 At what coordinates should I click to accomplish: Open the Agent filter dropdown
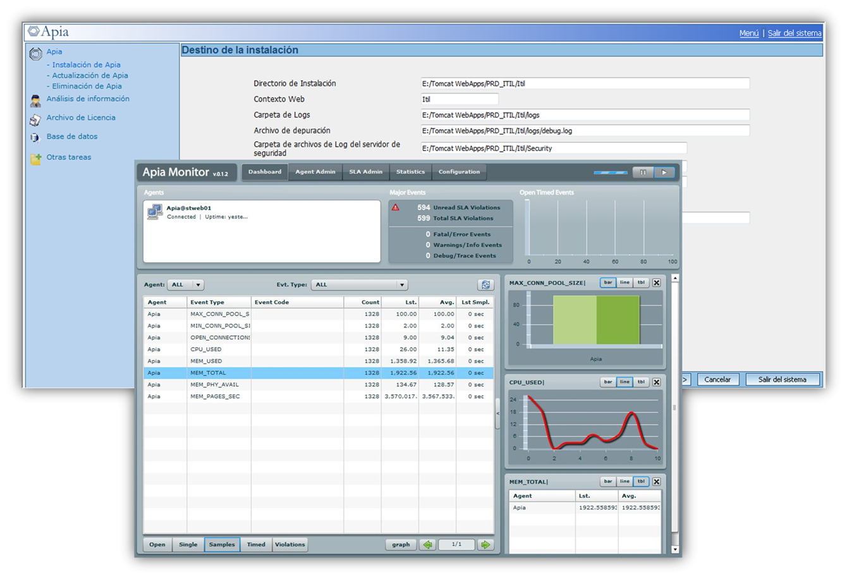click(x=186, y=285)
